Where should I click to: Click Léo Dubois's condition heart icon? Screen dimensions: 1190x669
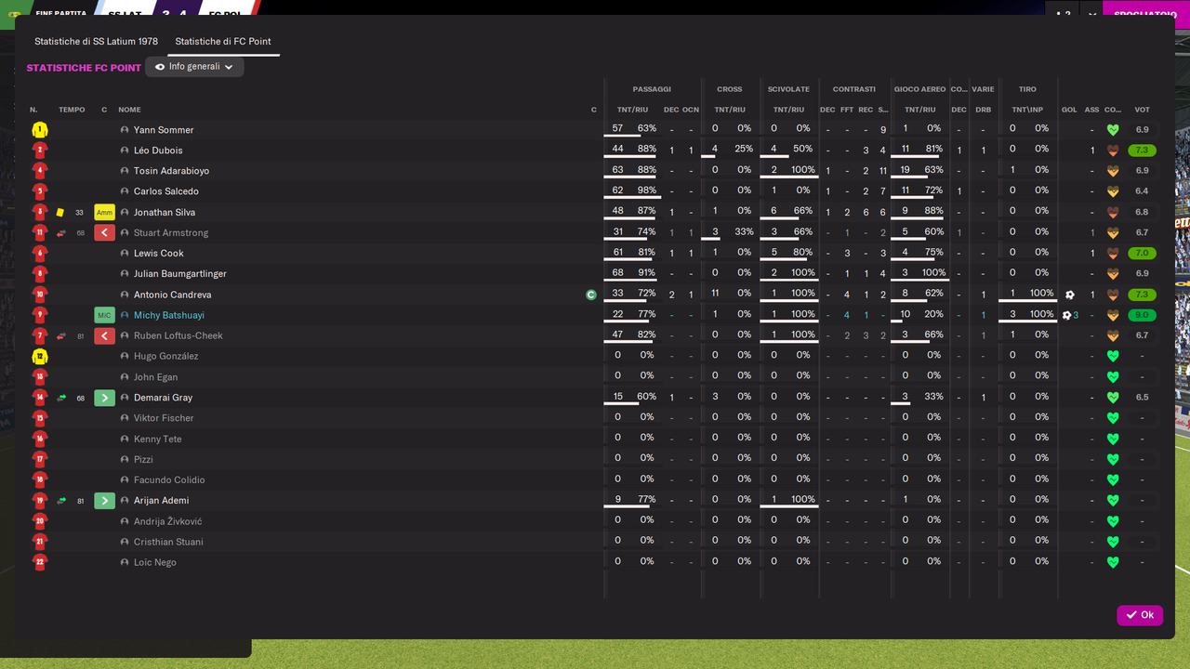(1112, 151)
